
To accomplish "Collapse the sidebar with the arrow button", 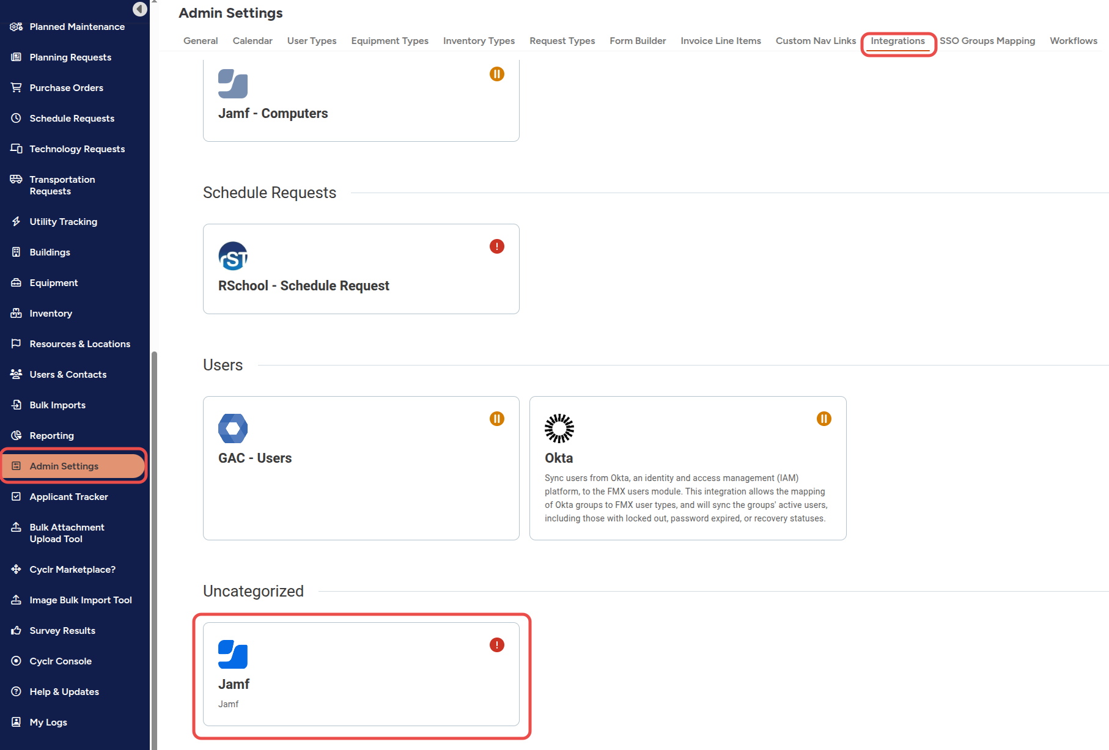I will click(x=140, y=9).
